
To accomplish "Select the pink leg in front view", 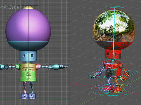I will (x=25, y=87).
